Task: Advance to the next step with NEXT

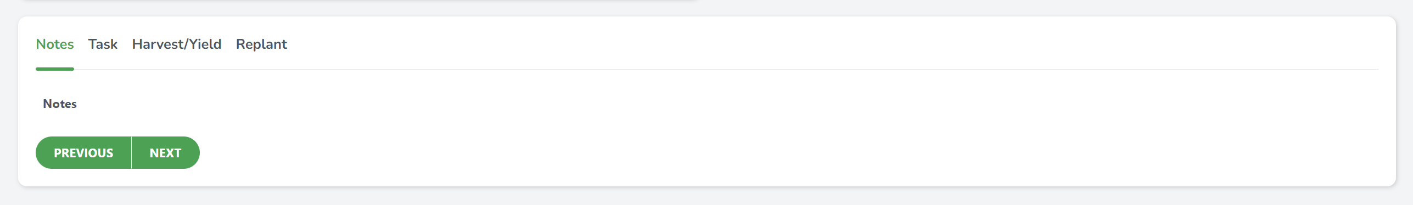Action: (165, 153)
